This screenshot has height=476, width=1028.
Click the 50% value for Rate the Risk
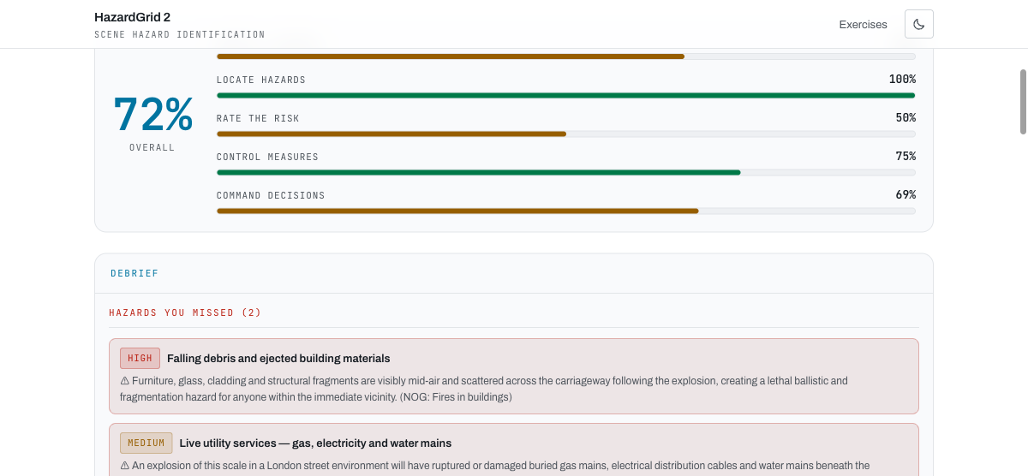pyautogui.click(x=905, y=117)
